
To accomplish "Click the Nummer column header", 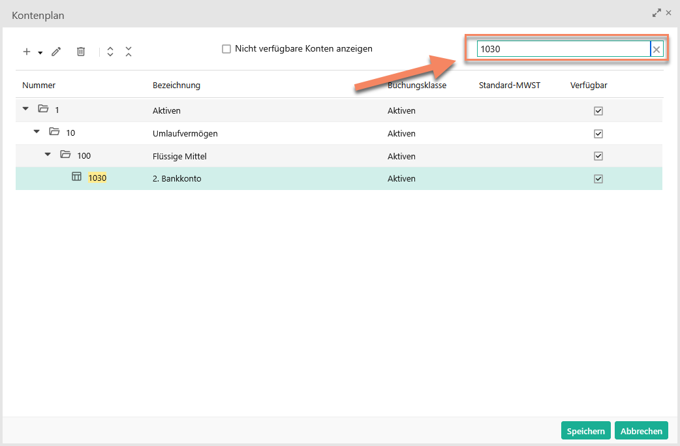I will pyautogui.click(x=39, y=85).
